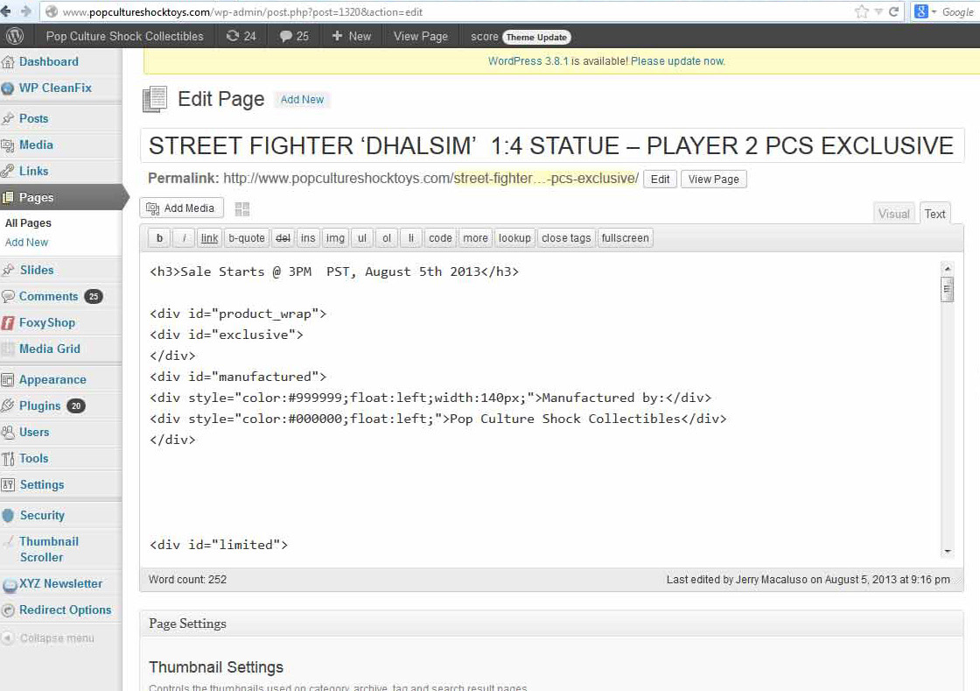Screen dimensions: 980x691
Task: Toggle fullscreen editor mode
Action: [625, 238]
